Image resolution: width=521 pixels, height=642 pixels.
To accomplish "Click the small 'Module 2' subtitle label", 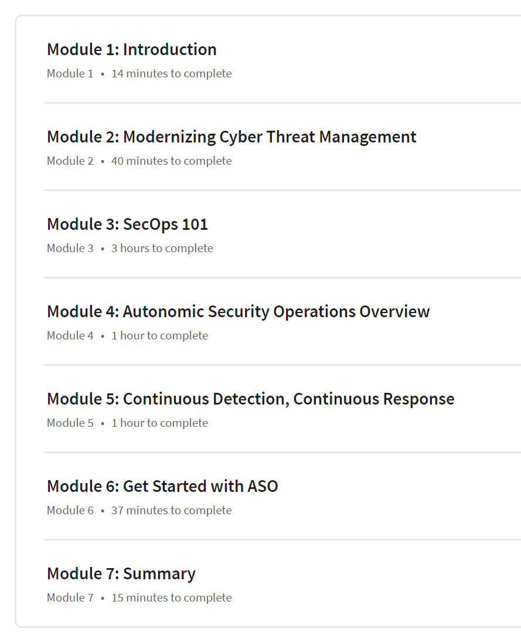I will [70, 161].
